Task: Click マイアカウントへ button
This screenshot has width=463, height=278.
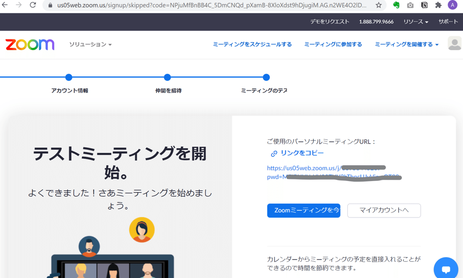Action: pos(384,210)
